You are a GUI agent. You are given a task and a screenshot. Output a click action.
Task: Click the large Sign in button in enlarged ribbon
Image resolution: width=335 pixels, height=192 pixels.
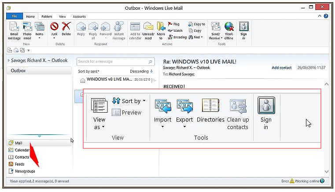click(x=266, y=113)
